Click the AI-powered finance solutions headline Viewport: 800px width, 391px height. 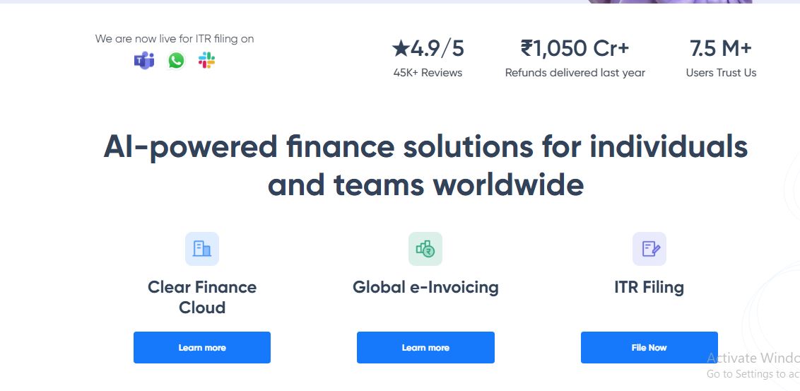point(425,165)
